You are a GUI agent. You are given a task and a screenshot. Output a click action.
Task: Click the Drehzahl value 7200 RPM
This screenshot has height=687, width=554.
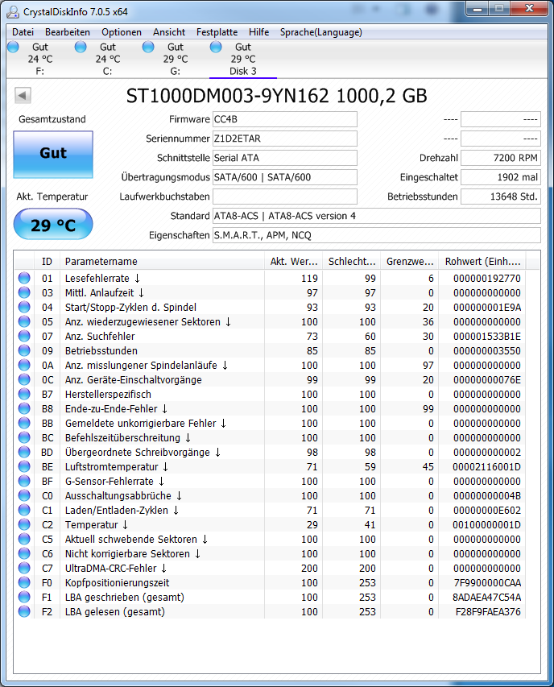coord(501,158)
